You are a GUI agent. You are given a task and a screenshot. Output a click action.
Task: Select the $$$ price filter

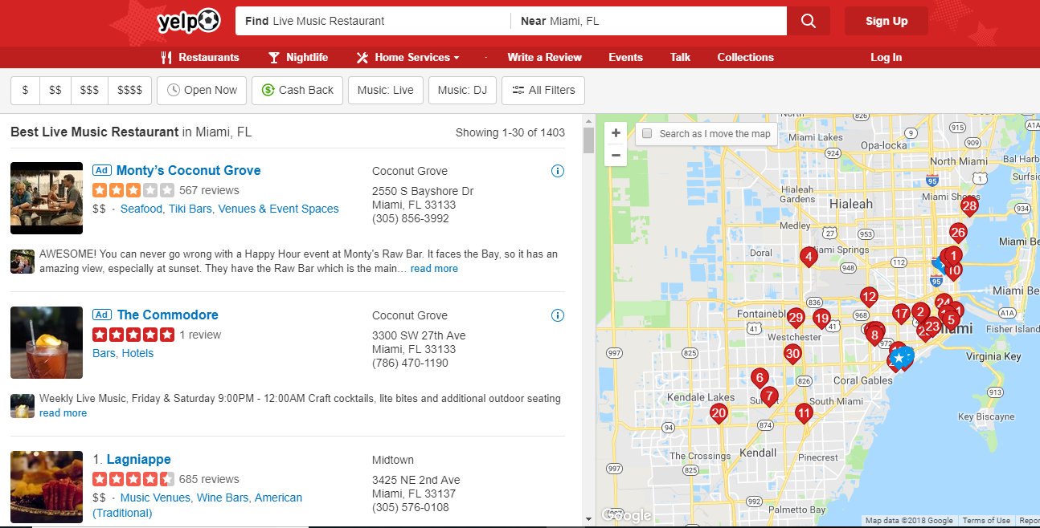[x=89, y=90]
